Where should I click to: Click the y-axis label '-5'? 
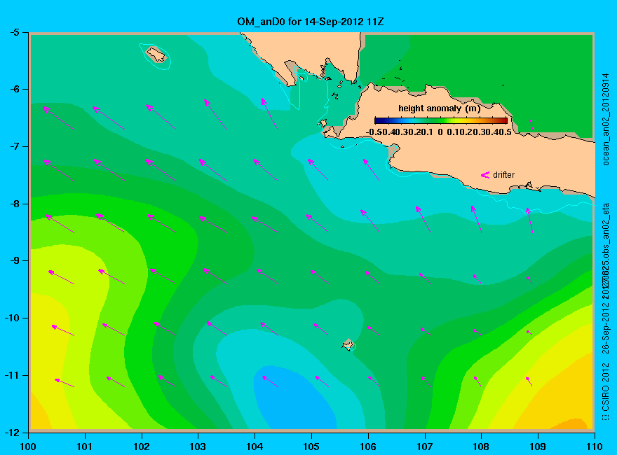coord(14,32)
